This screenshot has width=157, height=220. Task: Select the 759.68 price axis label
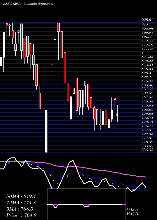pos(147,113)
